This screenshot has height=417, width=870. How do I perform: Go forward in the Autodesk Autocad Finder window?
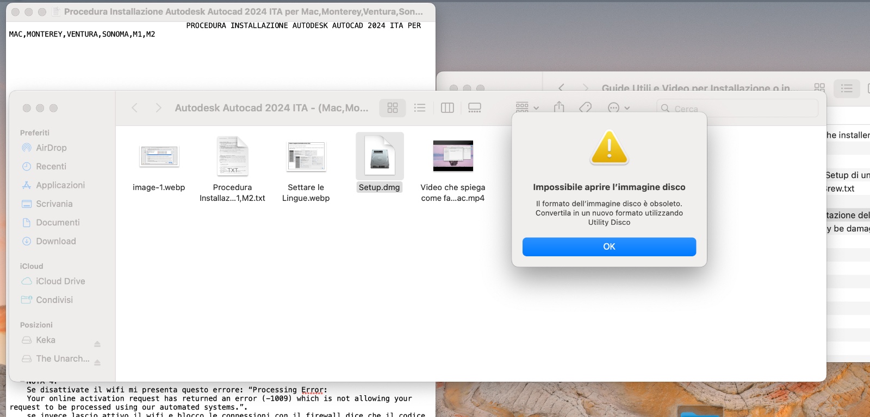(x=158, y=108)
